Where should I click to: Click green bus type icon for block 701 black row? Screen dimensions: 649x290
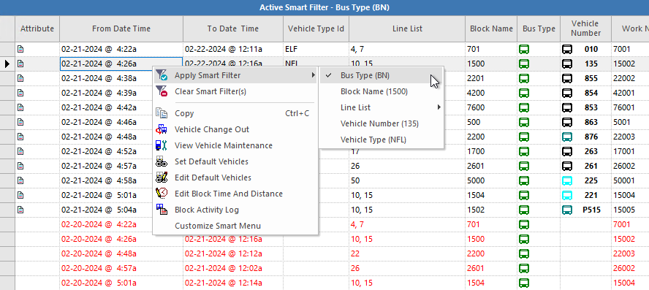(x=524, y=49)
